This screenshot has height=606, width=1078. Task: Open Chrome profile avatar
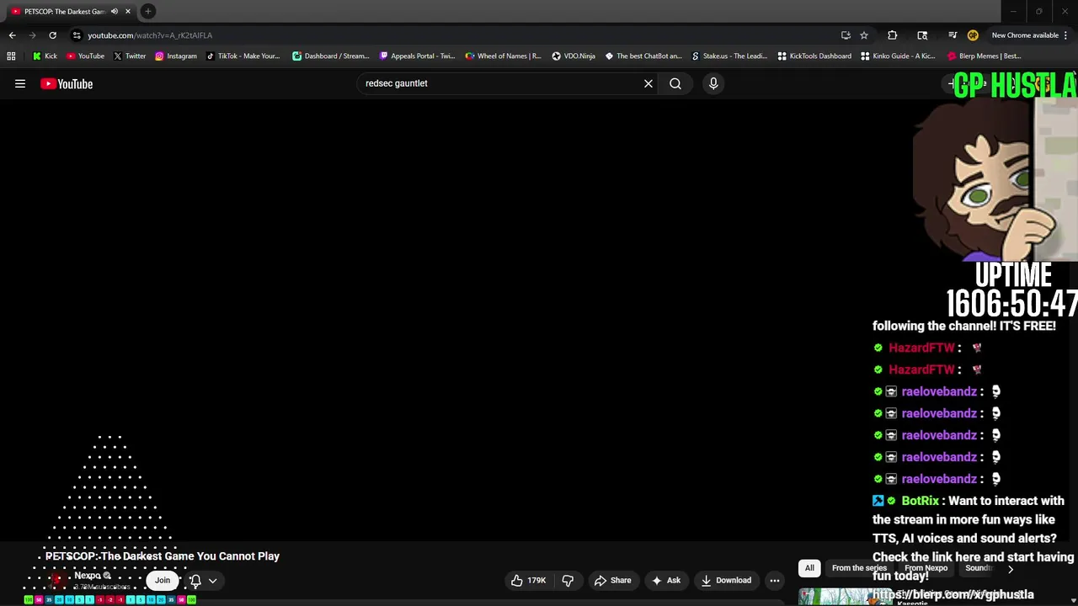pos(973,35)
